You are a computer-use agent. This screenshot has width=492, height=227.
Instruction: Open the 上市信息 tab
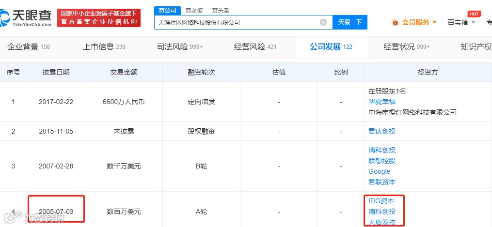104,47
